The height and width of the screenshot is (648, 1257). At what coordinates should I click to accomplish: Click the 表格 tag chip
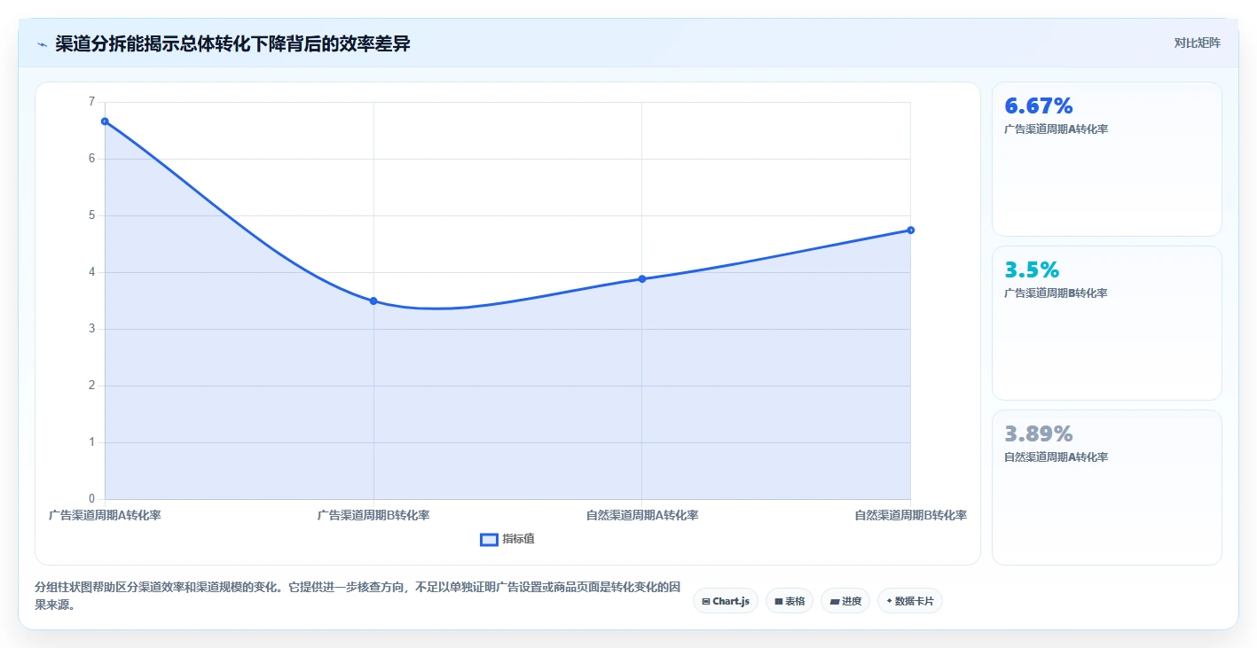pyautogui.click(x=790, y=601)
